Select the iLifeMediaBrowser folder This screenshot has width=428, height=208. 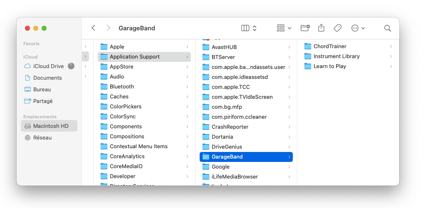246,176
